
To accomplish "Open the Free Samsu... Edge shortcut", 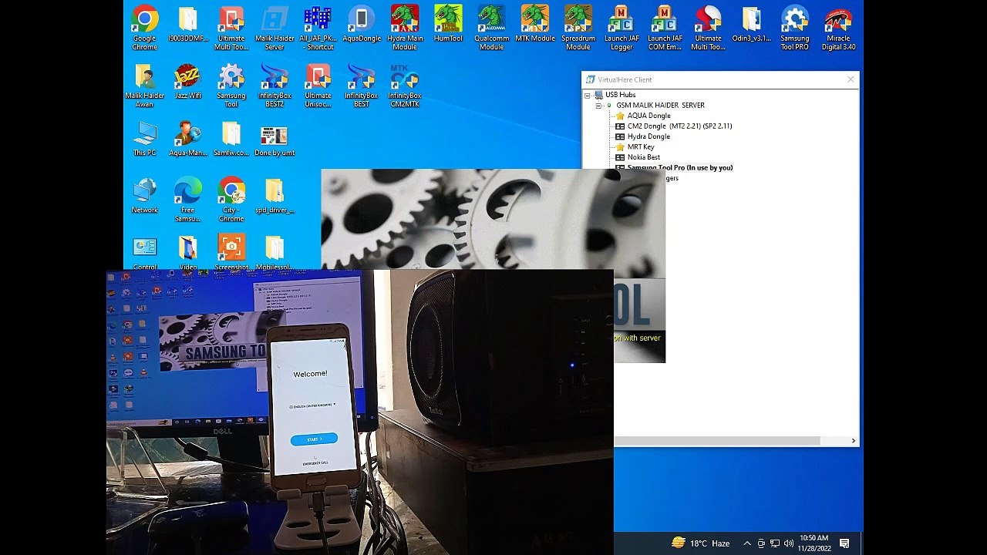I will point(187,199).
